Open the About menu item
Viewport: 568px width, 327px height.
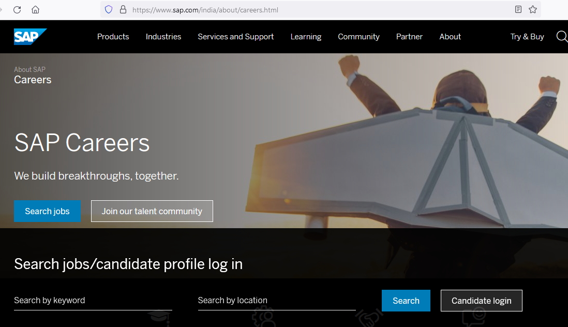pyautogui.click(x=450, y=37)
